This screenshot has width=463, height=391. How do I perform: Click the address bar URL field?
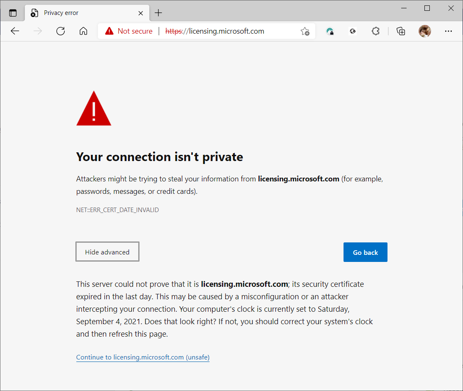pyautogui.click(x=232, y=31)
